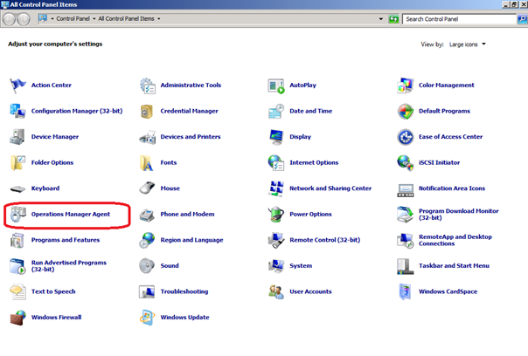This screenshot has width=528, height=356.
Task: Click the Program Download Monitor icon
Action: (405, 215)
